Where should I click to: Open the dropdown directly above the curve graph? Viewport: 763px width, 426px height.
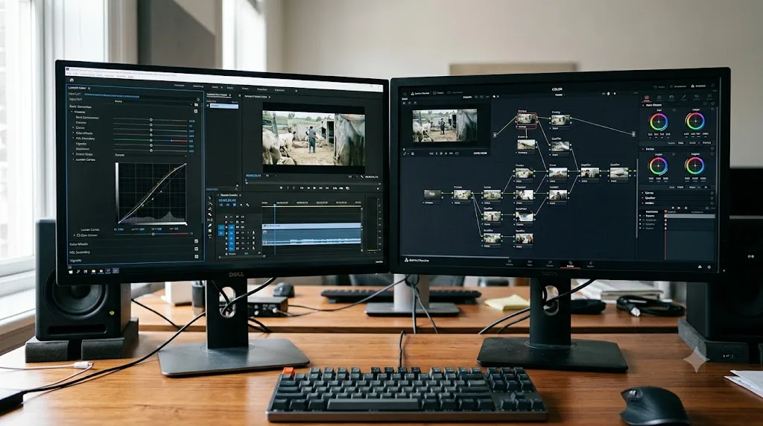point(151,155)
